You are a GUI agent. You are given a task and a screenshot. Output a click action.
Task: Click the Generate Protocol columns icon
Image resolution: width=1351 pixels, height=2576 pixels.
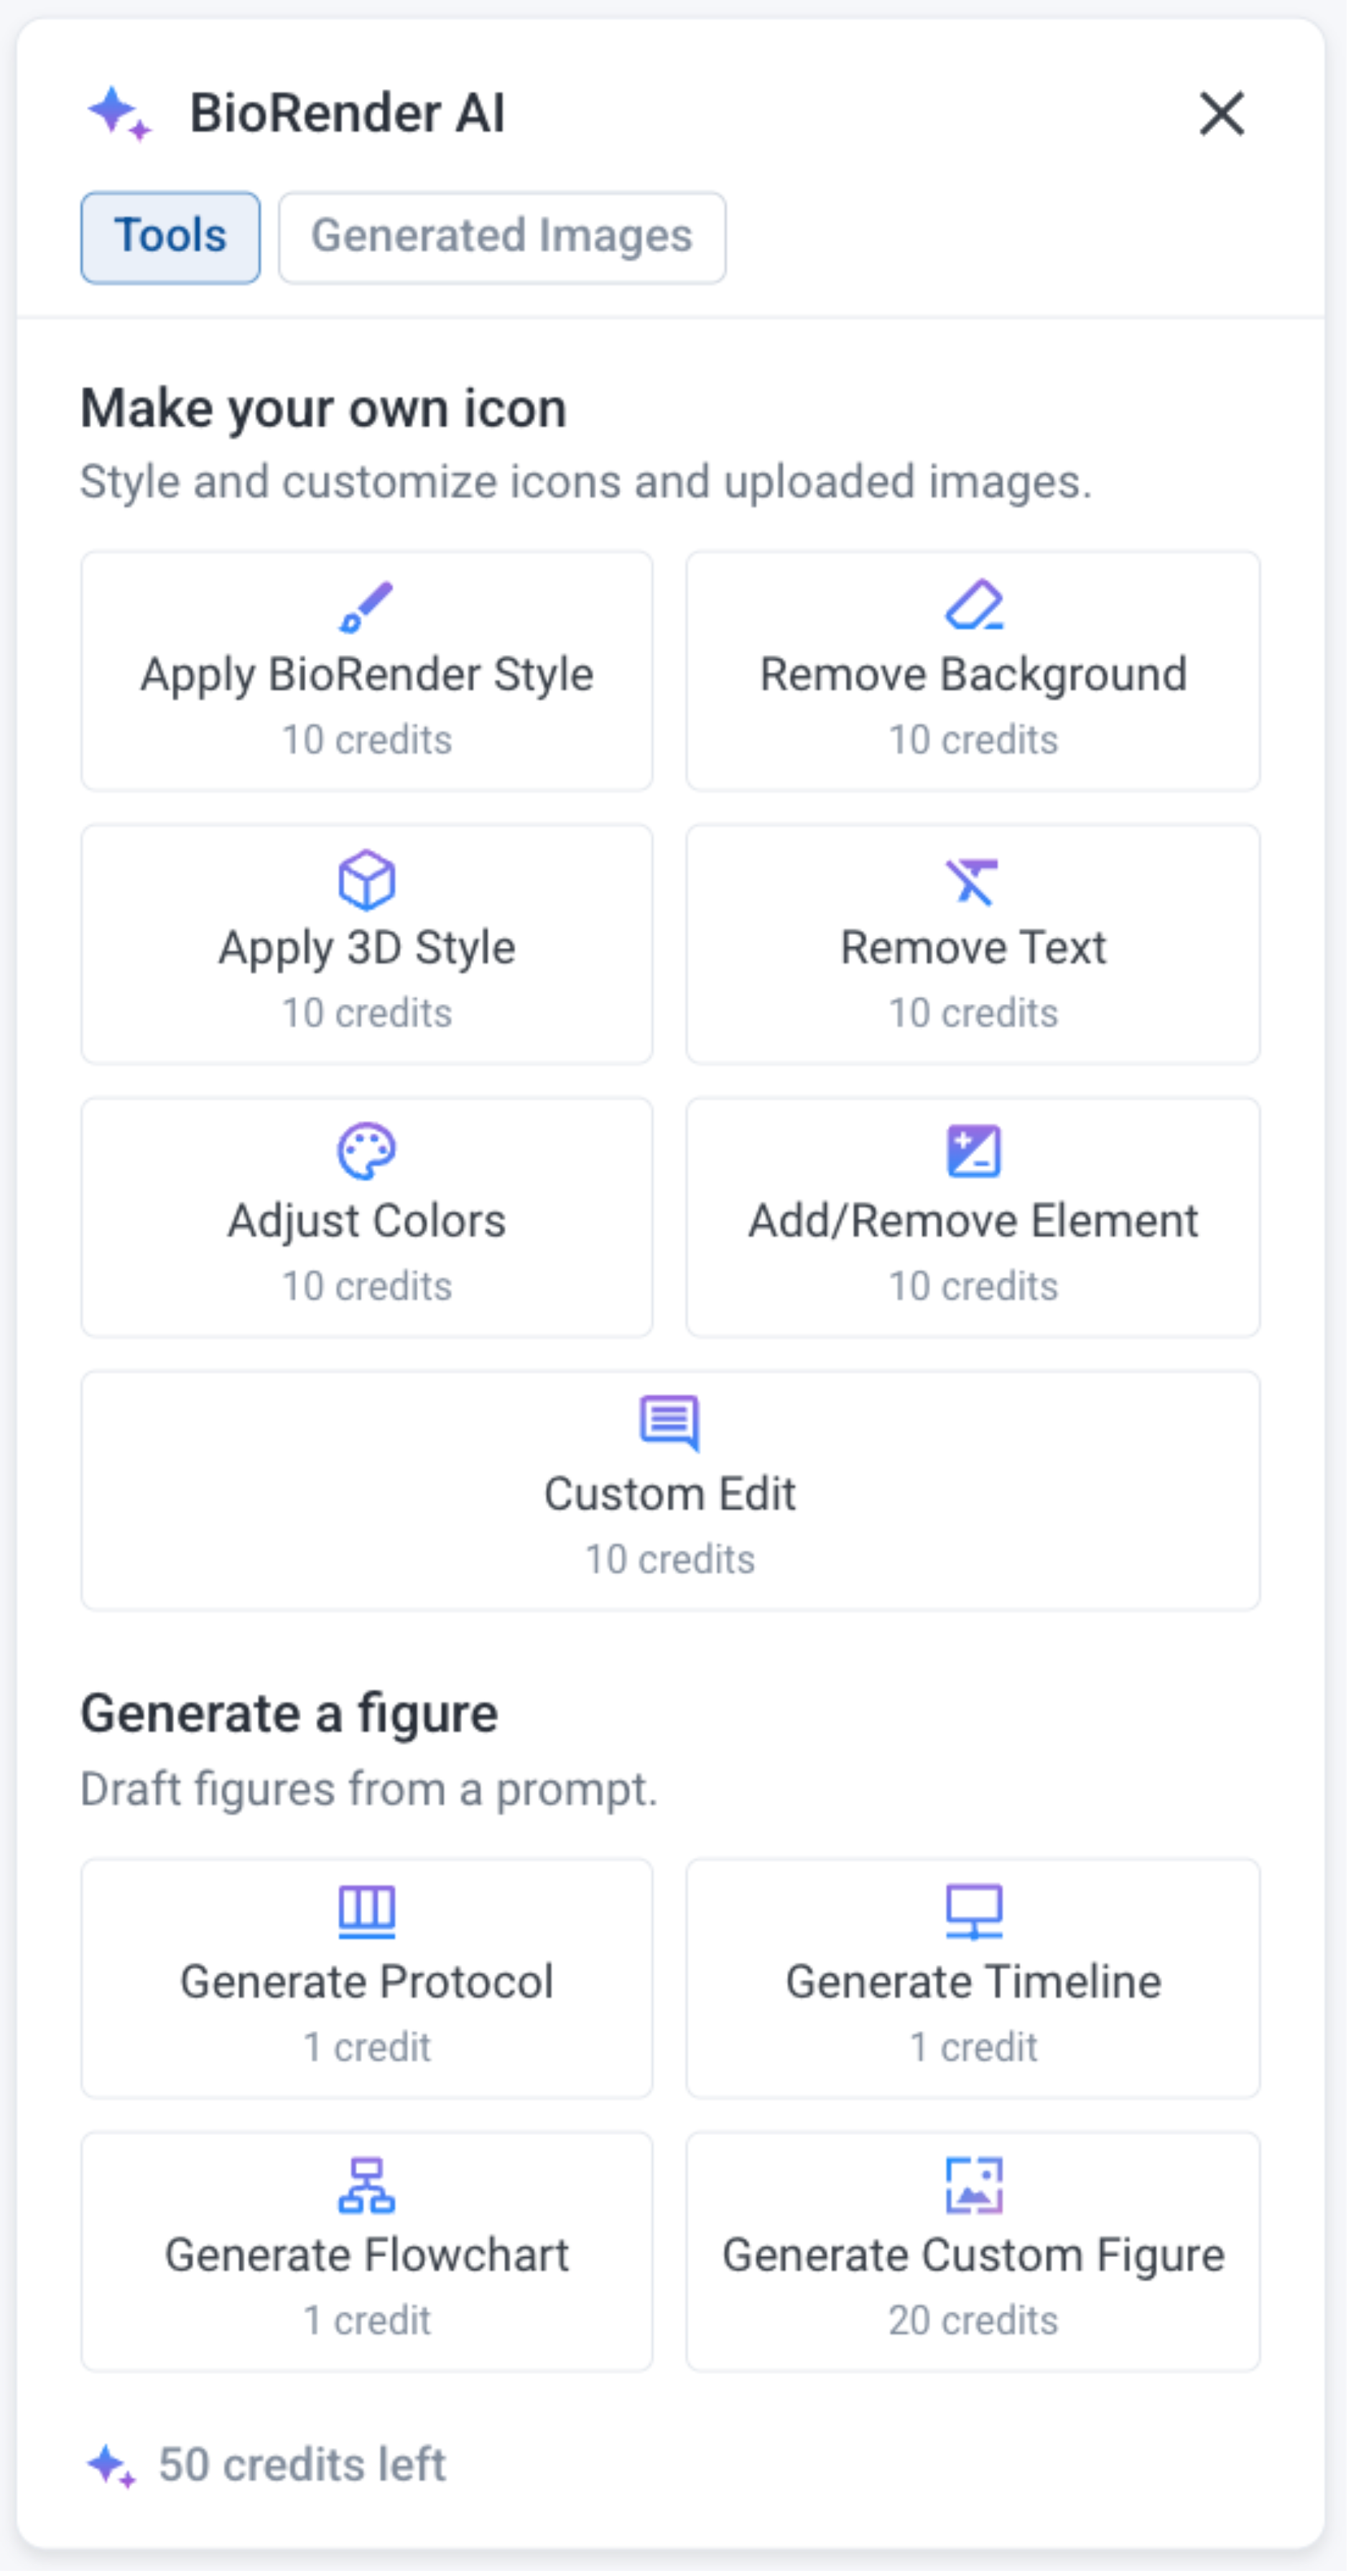[366, 1911]
